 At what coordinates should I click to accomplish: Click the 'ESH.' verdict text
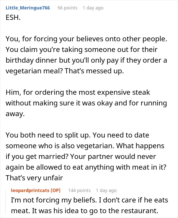pyautogui.click(x=13, y=18)
